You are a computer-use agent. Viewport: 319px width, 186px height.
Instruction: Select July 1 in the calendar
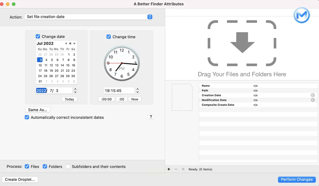tap(69, 55)
